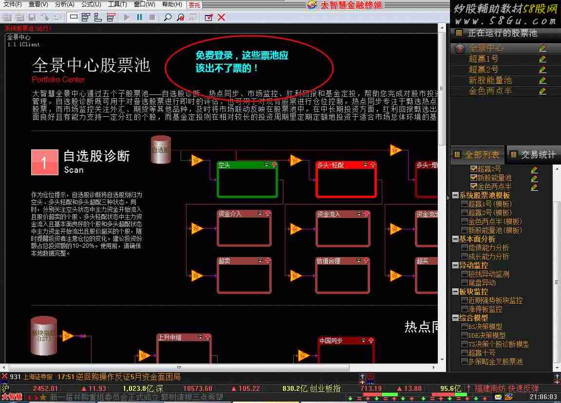Click the Pause button in toolbar

pyautogui.click(x=140, y=17)
